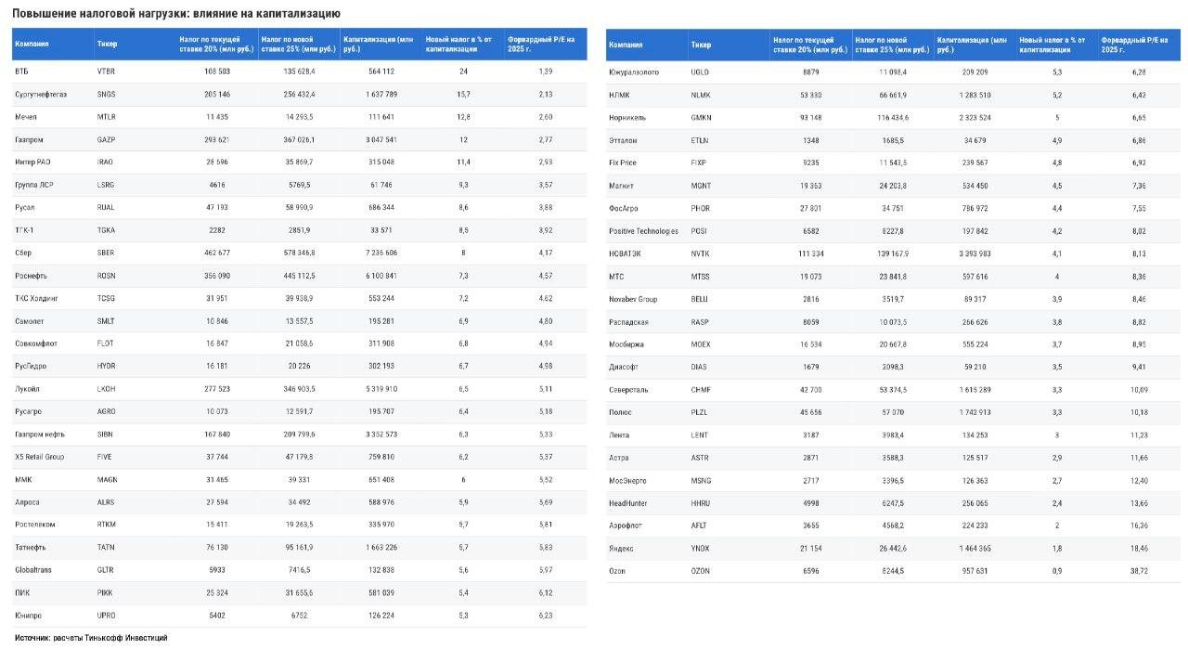
Task: Select the Globaltrans company name cell
Action: pyautogui.click(x=33, y=570)
